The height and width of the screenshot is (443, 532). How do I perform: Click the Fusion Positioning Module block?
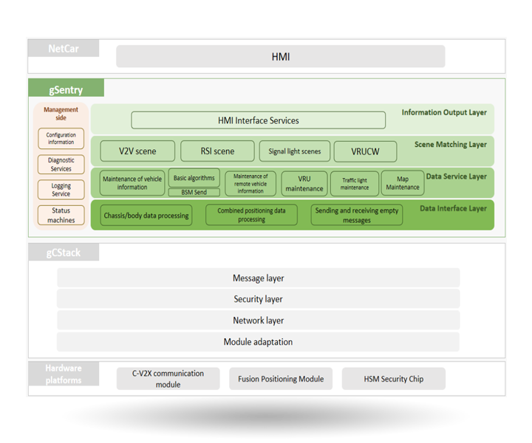click(281, 379)
